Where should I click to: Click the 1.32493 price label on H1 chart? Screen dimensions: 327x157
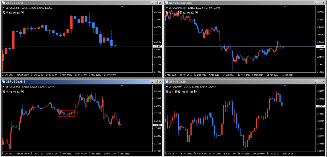coord(157,46)
